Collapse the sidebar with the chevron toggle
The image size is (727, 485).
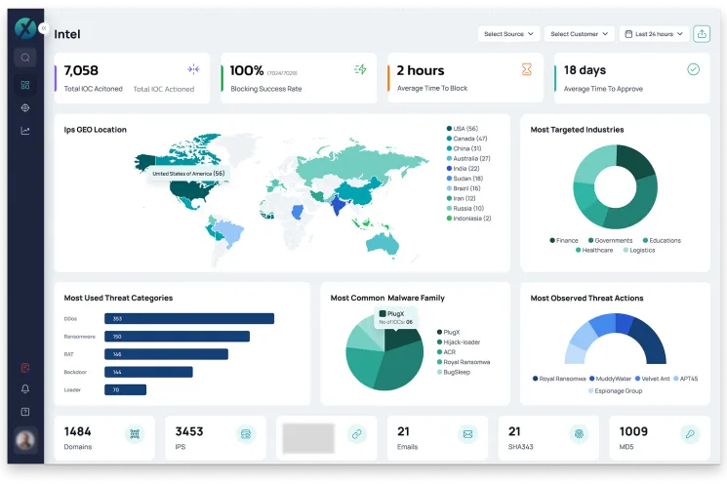[x=43, y=28]
